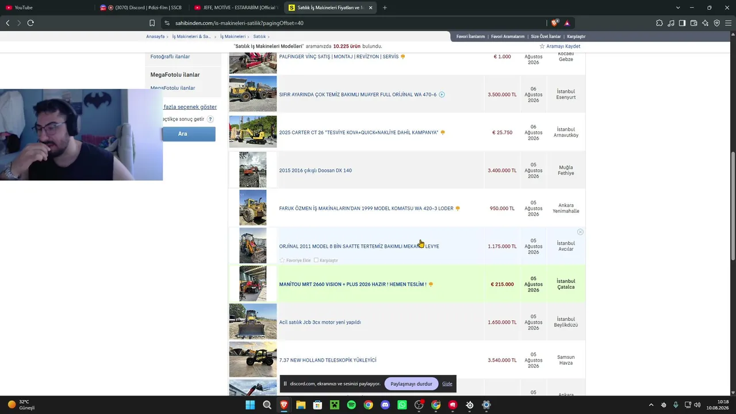Screen dimensions: 736x414
Task: Toggle the browser sidebar panel icon
Action: pos(682,23)
